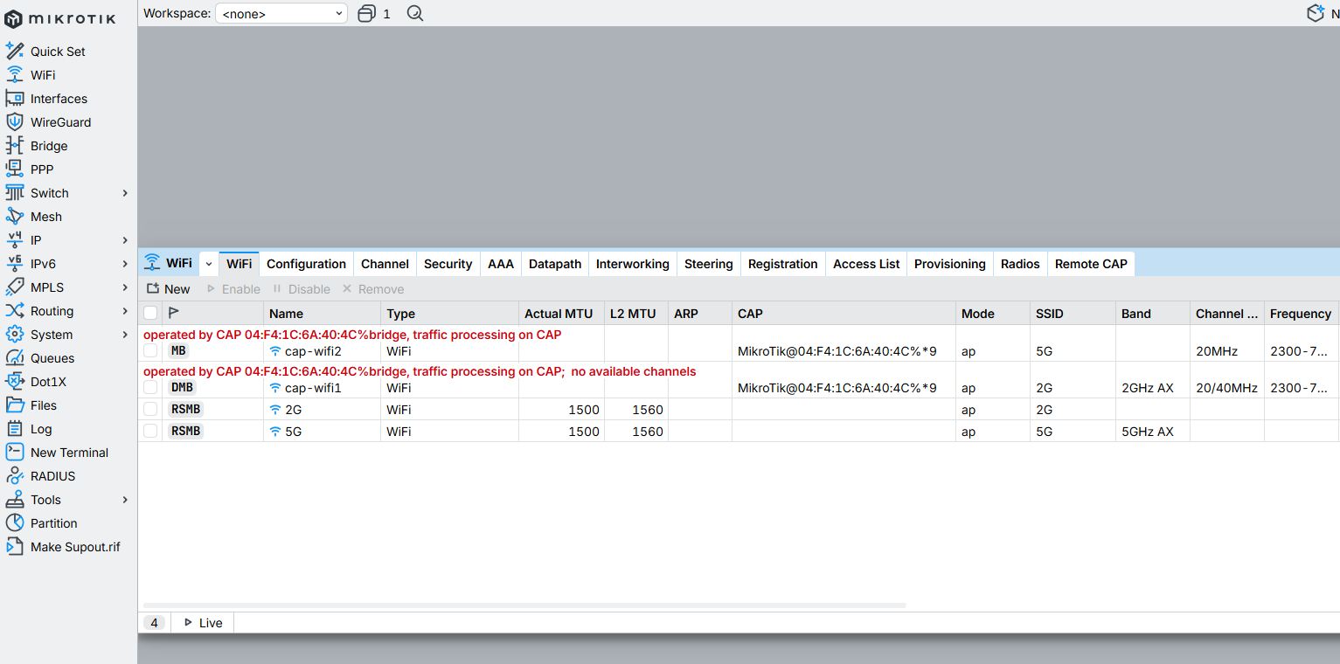Click the WiFi sidebar icon
This screenshot has width=1340, height=664.
15,74
